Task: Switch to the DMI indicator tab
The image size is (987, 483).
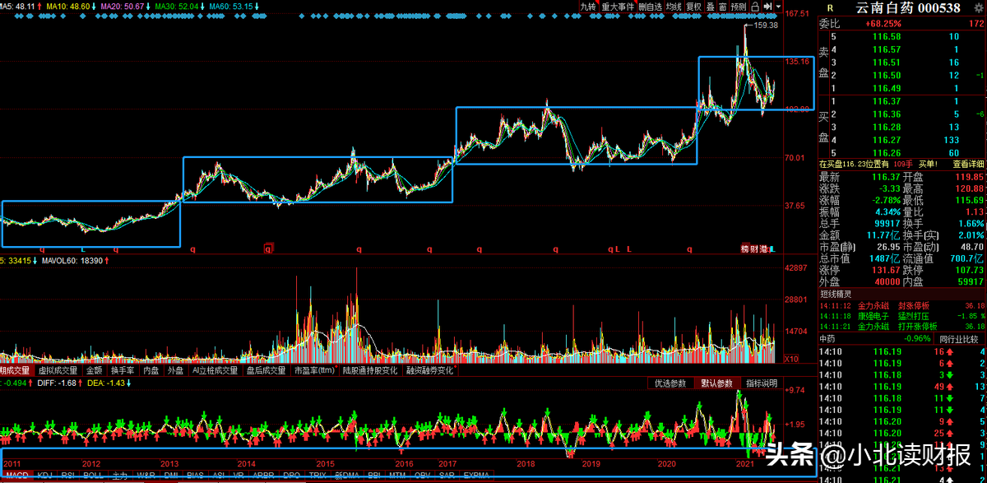Action: click(x=171, y=476)
